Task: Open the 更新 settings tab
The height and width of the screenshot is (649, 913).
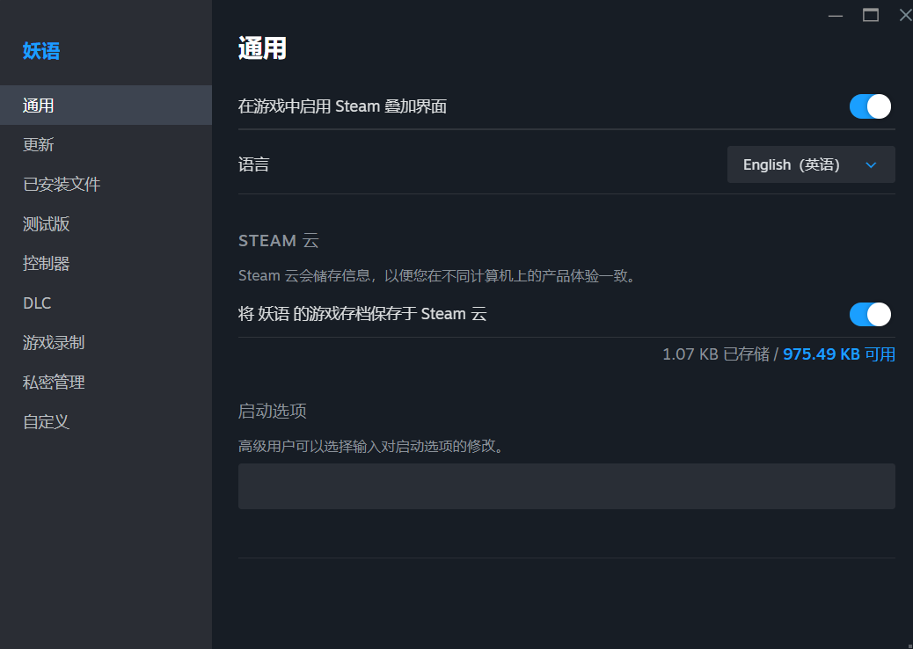Action: 106,144
